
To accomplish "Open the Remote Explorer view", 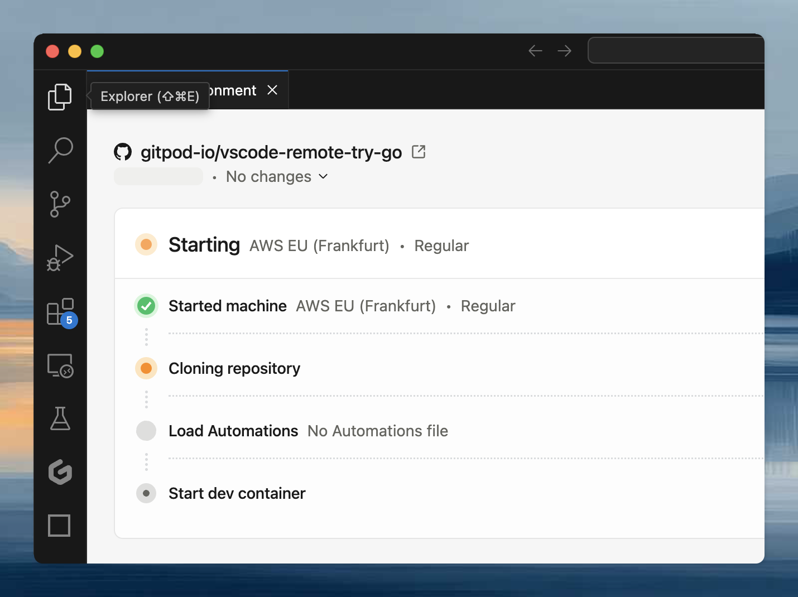I will (x=59, y=365).
